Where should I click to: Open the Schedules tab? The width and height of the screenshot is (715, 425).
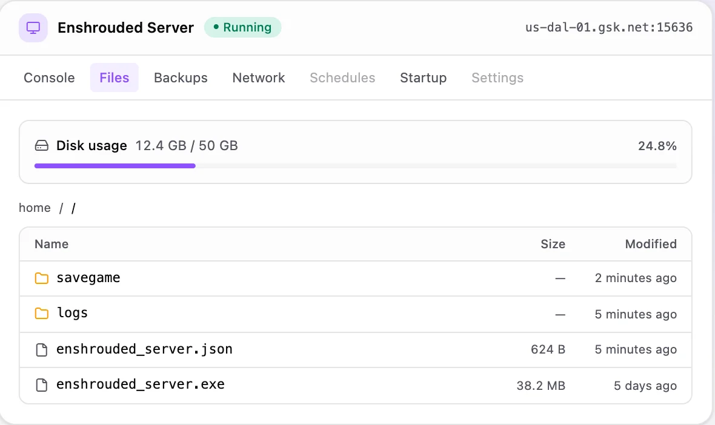[x=342, y=78]
